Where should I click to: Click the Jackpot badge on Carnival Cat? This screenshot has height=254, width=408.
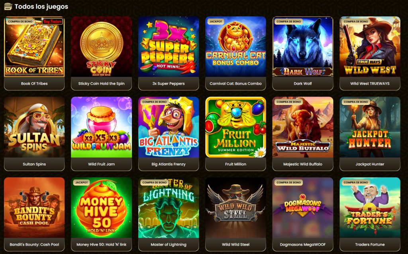216,21
